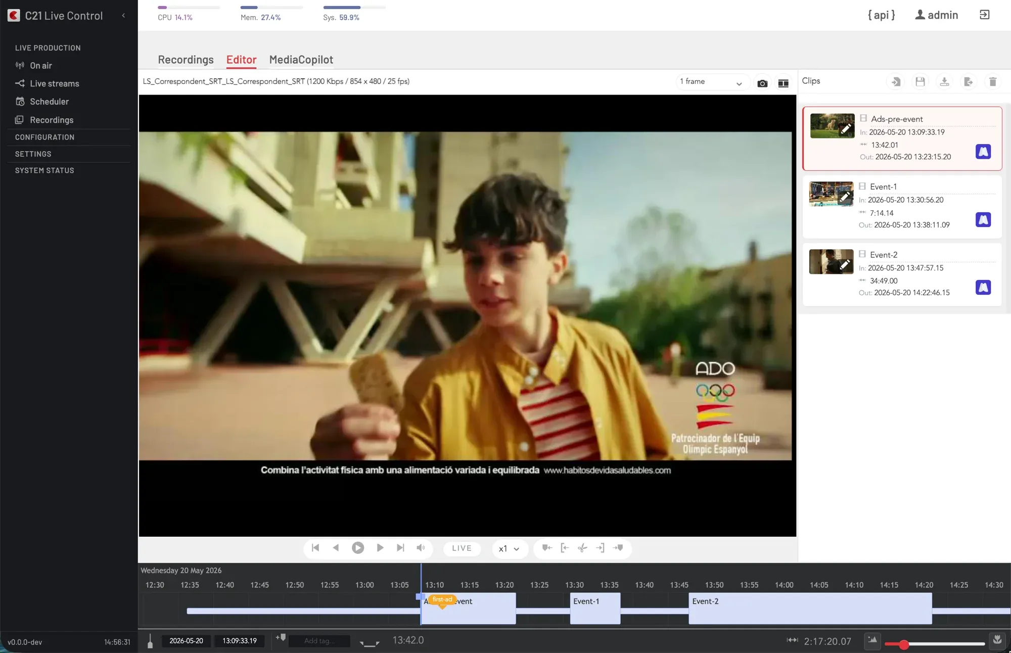This screenshot has width=1011, height=653.
Task: Cut the clip with the scissors
Action: click(x=582, y=548)
